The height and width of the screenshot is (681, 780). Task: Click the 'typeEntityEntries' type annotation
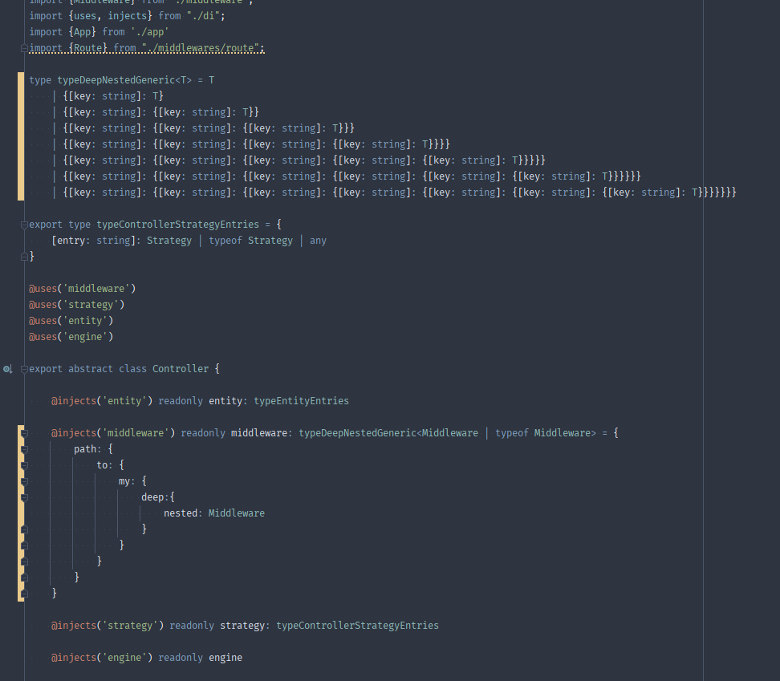coord(302,400)
